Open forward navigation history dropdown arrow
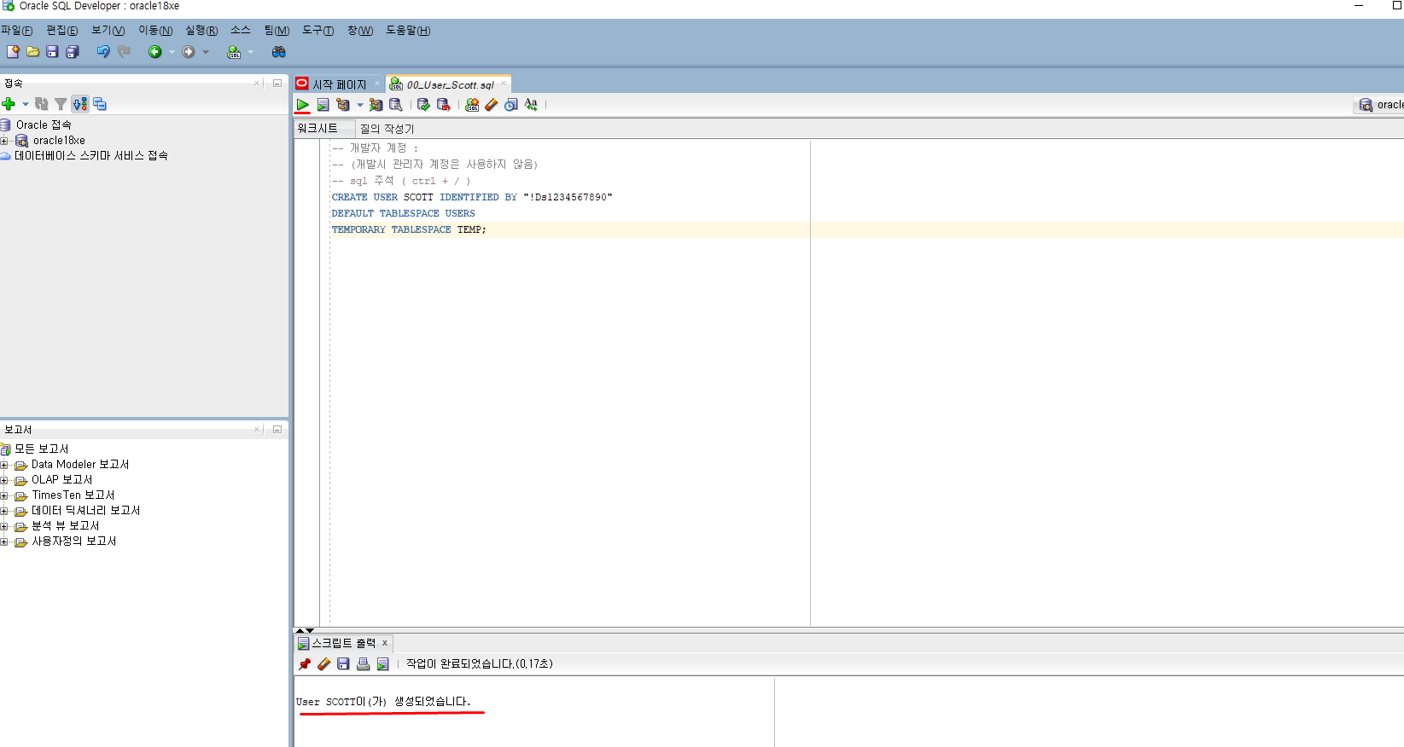Image resolution: width=1404 pixels, height=747 pixels. point(206,52)
